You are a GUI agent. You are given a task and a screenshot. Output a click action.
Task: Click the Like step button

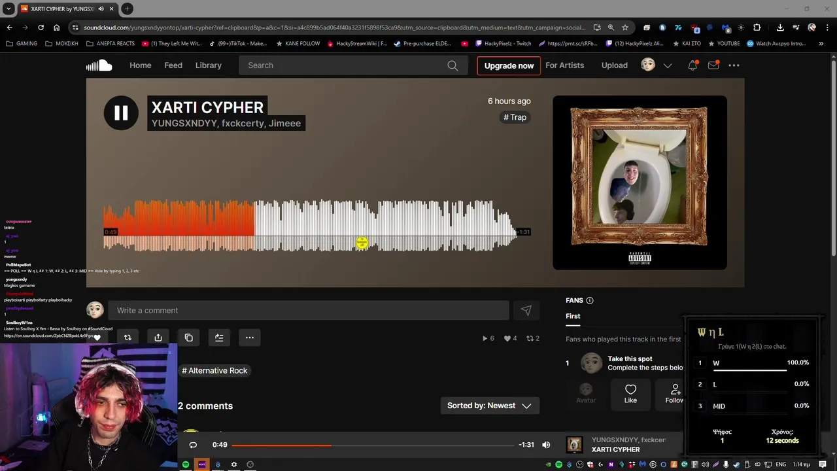click(x=630, y=394)
